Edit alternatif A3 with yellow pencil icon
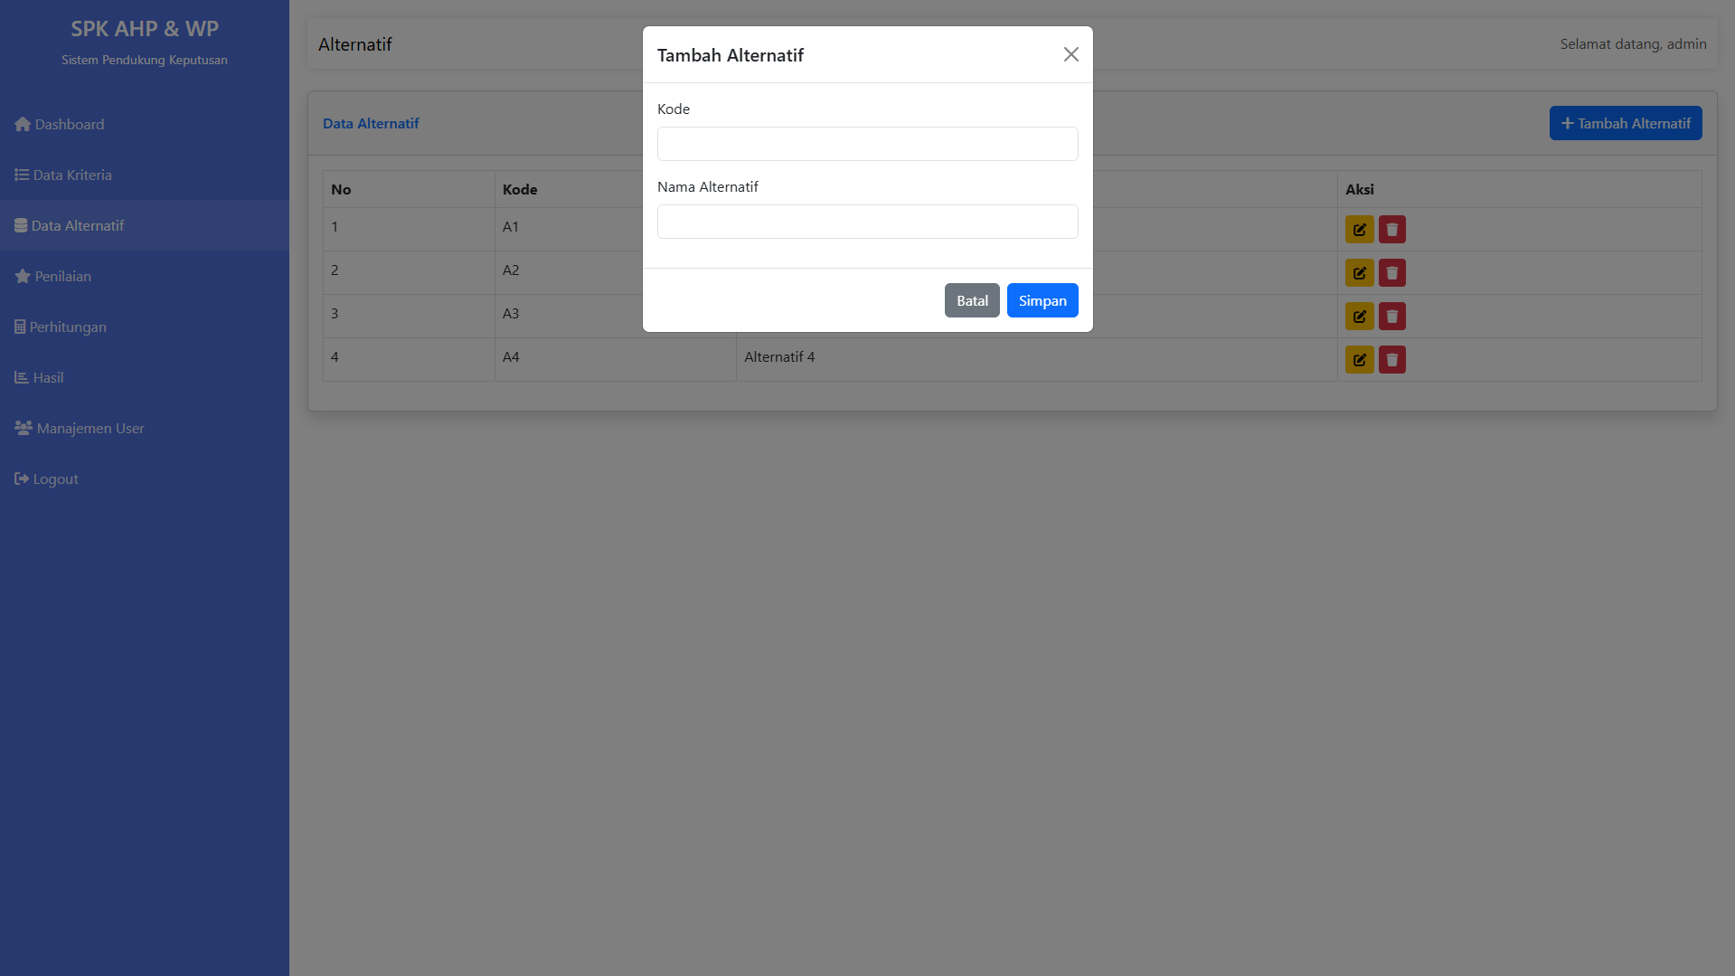The image size is (1735, 976). pyautogui.click(x=1359, y=317)
